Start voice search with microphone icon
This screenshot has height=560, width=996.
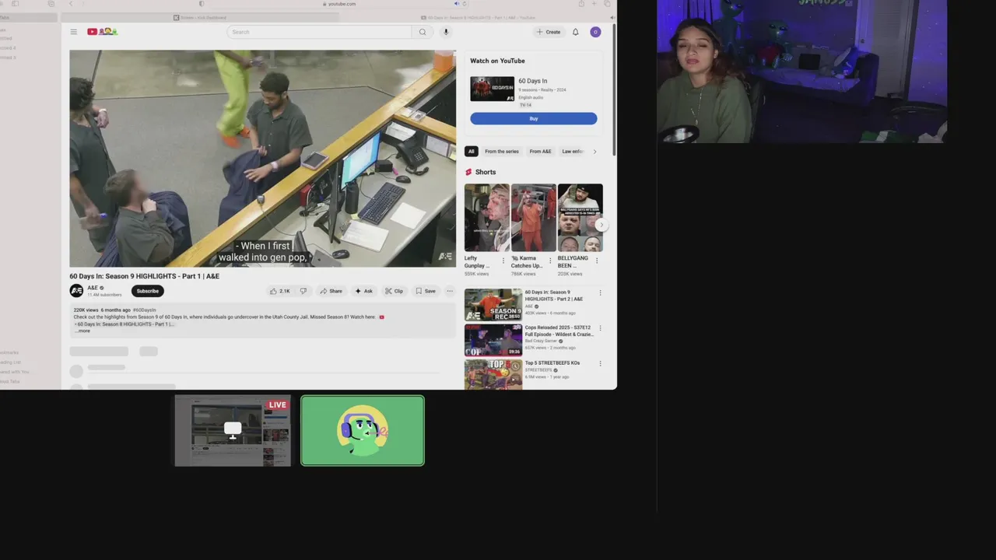pyautogui.click(x=446, y=32)
